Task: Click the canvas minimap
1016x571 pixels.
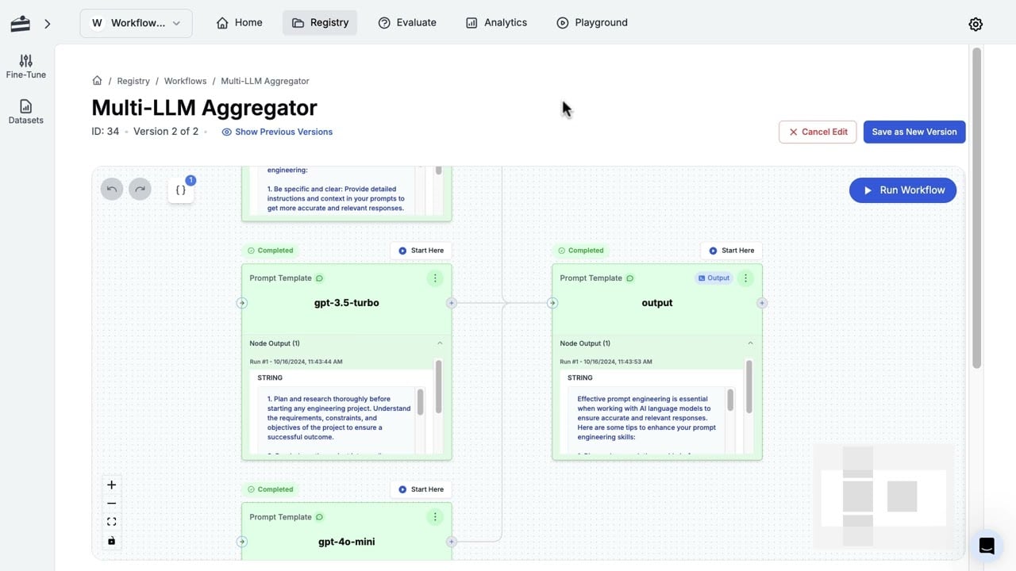Action: click(x=883, y=497)
